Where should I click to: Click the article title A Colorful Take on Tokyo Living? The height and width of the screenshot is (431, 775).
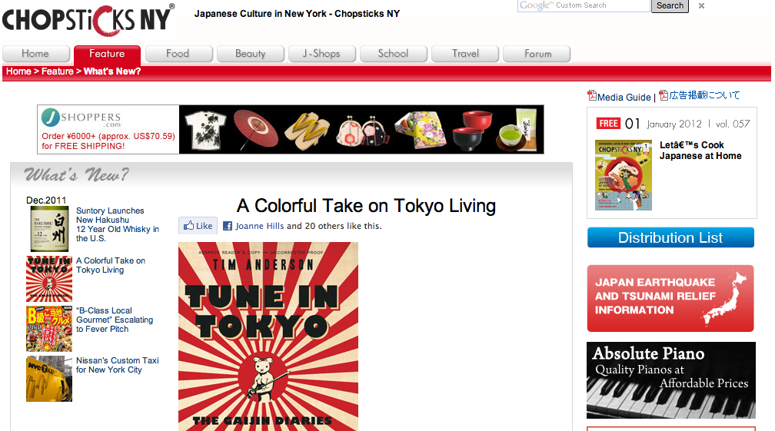366,205
